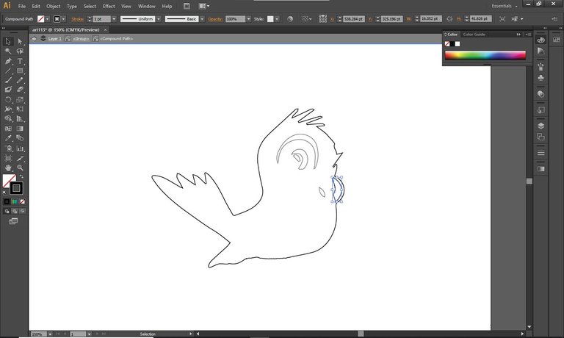Enable Draw Behind mode

[x=15, y=212]
